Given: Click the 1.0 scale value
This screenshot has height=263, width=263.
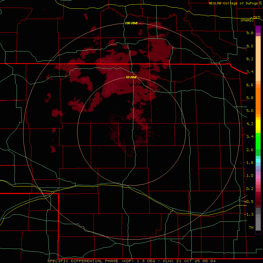Looking at the screenshot, I should click(x=250, y=176).
